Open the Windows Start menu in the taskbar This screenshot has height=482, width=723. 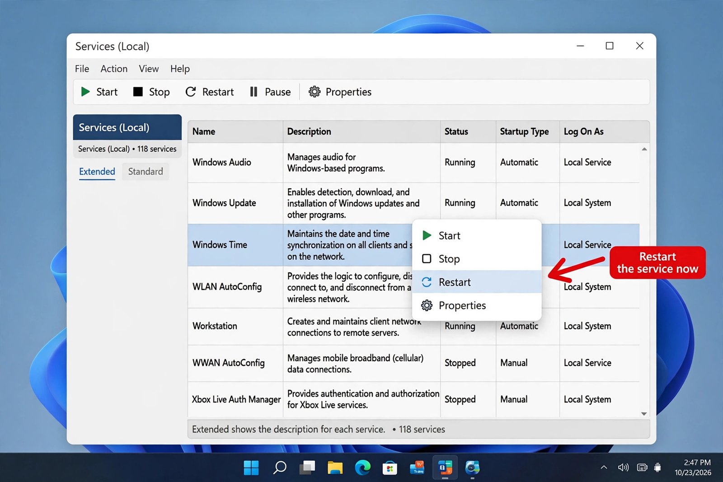(251, 468)
